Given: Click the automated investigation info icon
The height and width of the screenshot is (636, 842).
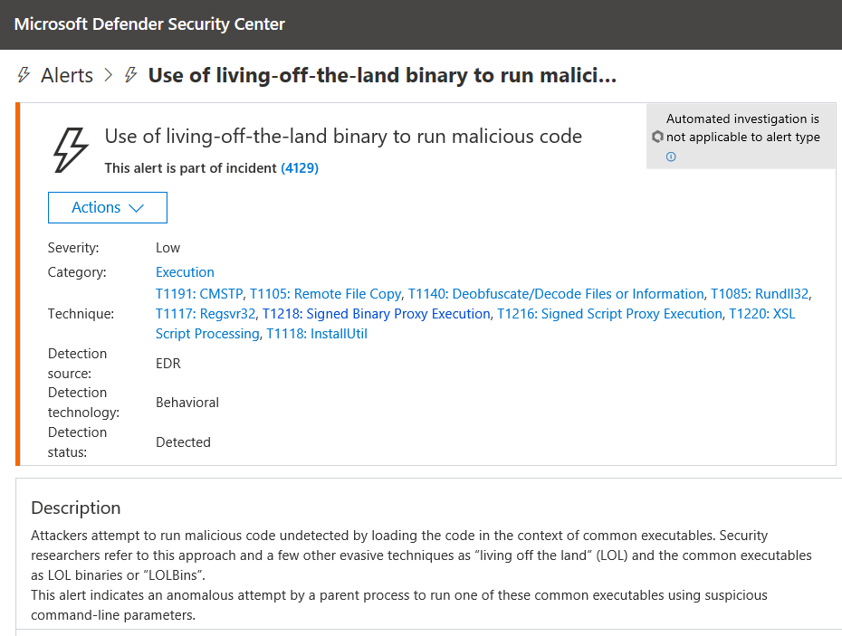Looking at the screenshot, I should pyautogui.click(x=671, y=157).
